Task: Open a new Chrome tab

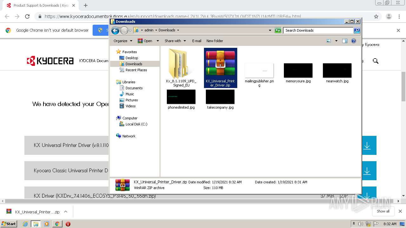Action: click(x=86, y=5)
